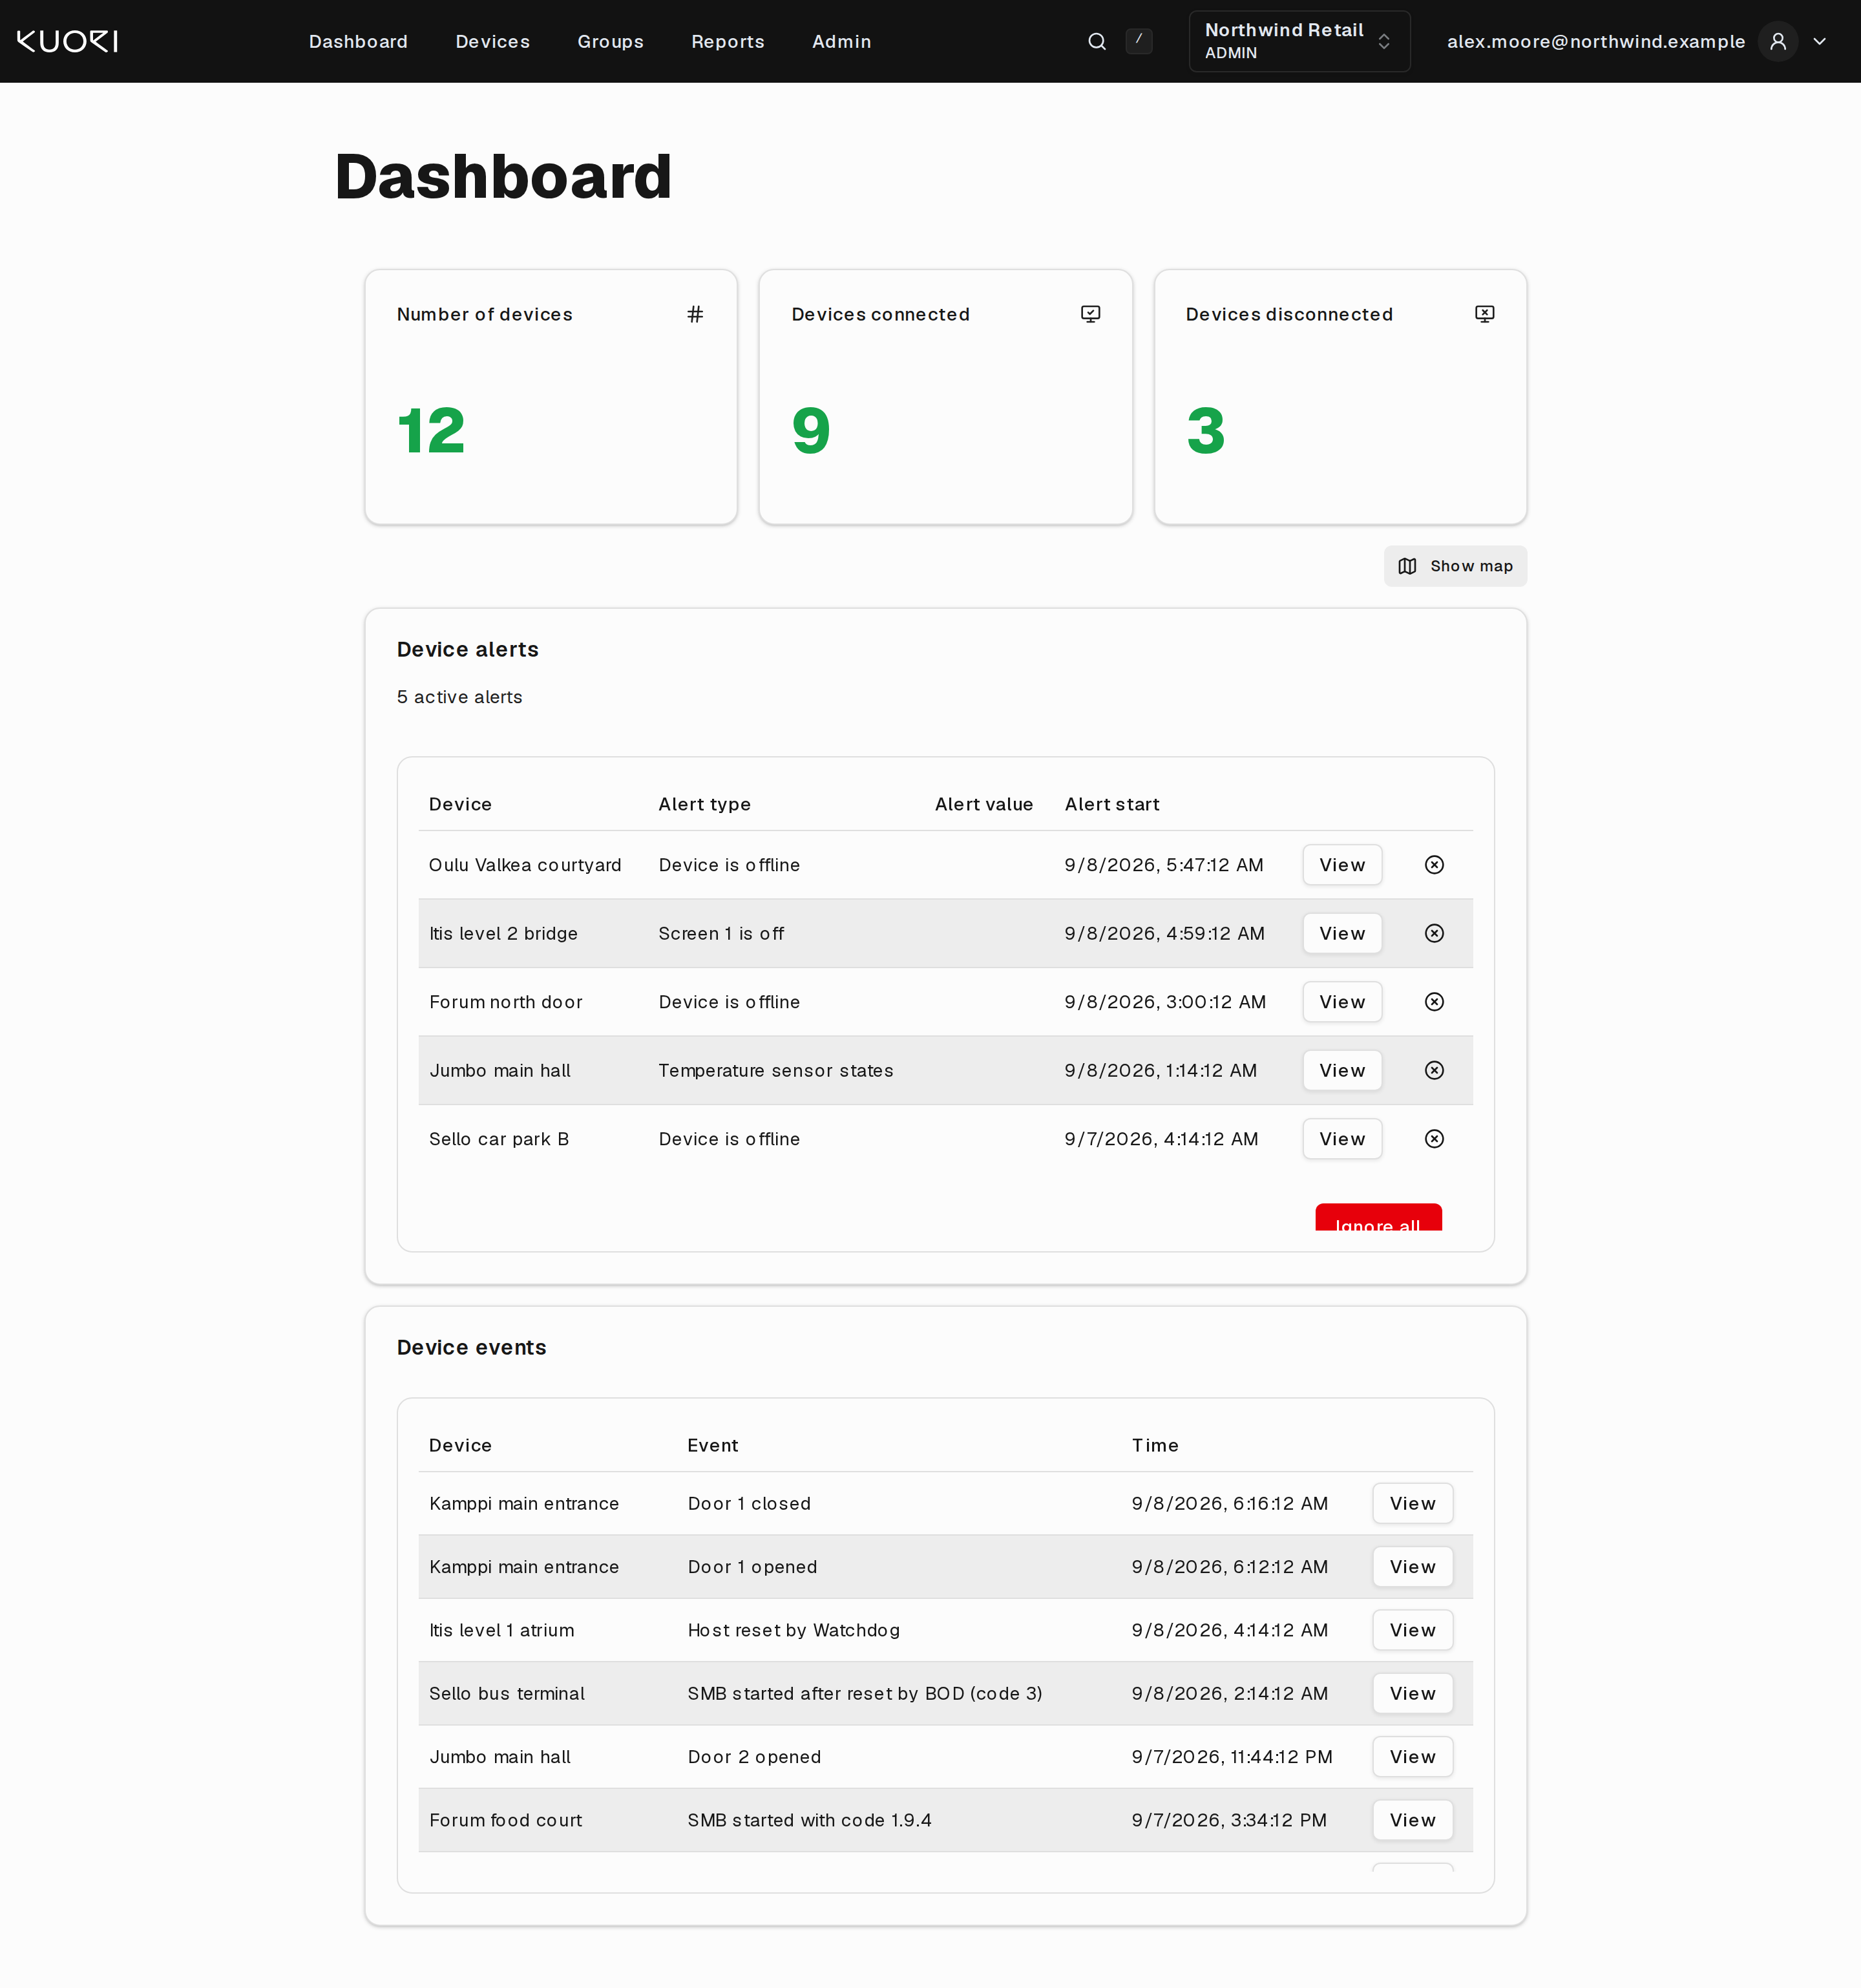Screen dimensions: 1861x1988
Task: View the Sello bus terminal event
Action: [1412, 1693]
